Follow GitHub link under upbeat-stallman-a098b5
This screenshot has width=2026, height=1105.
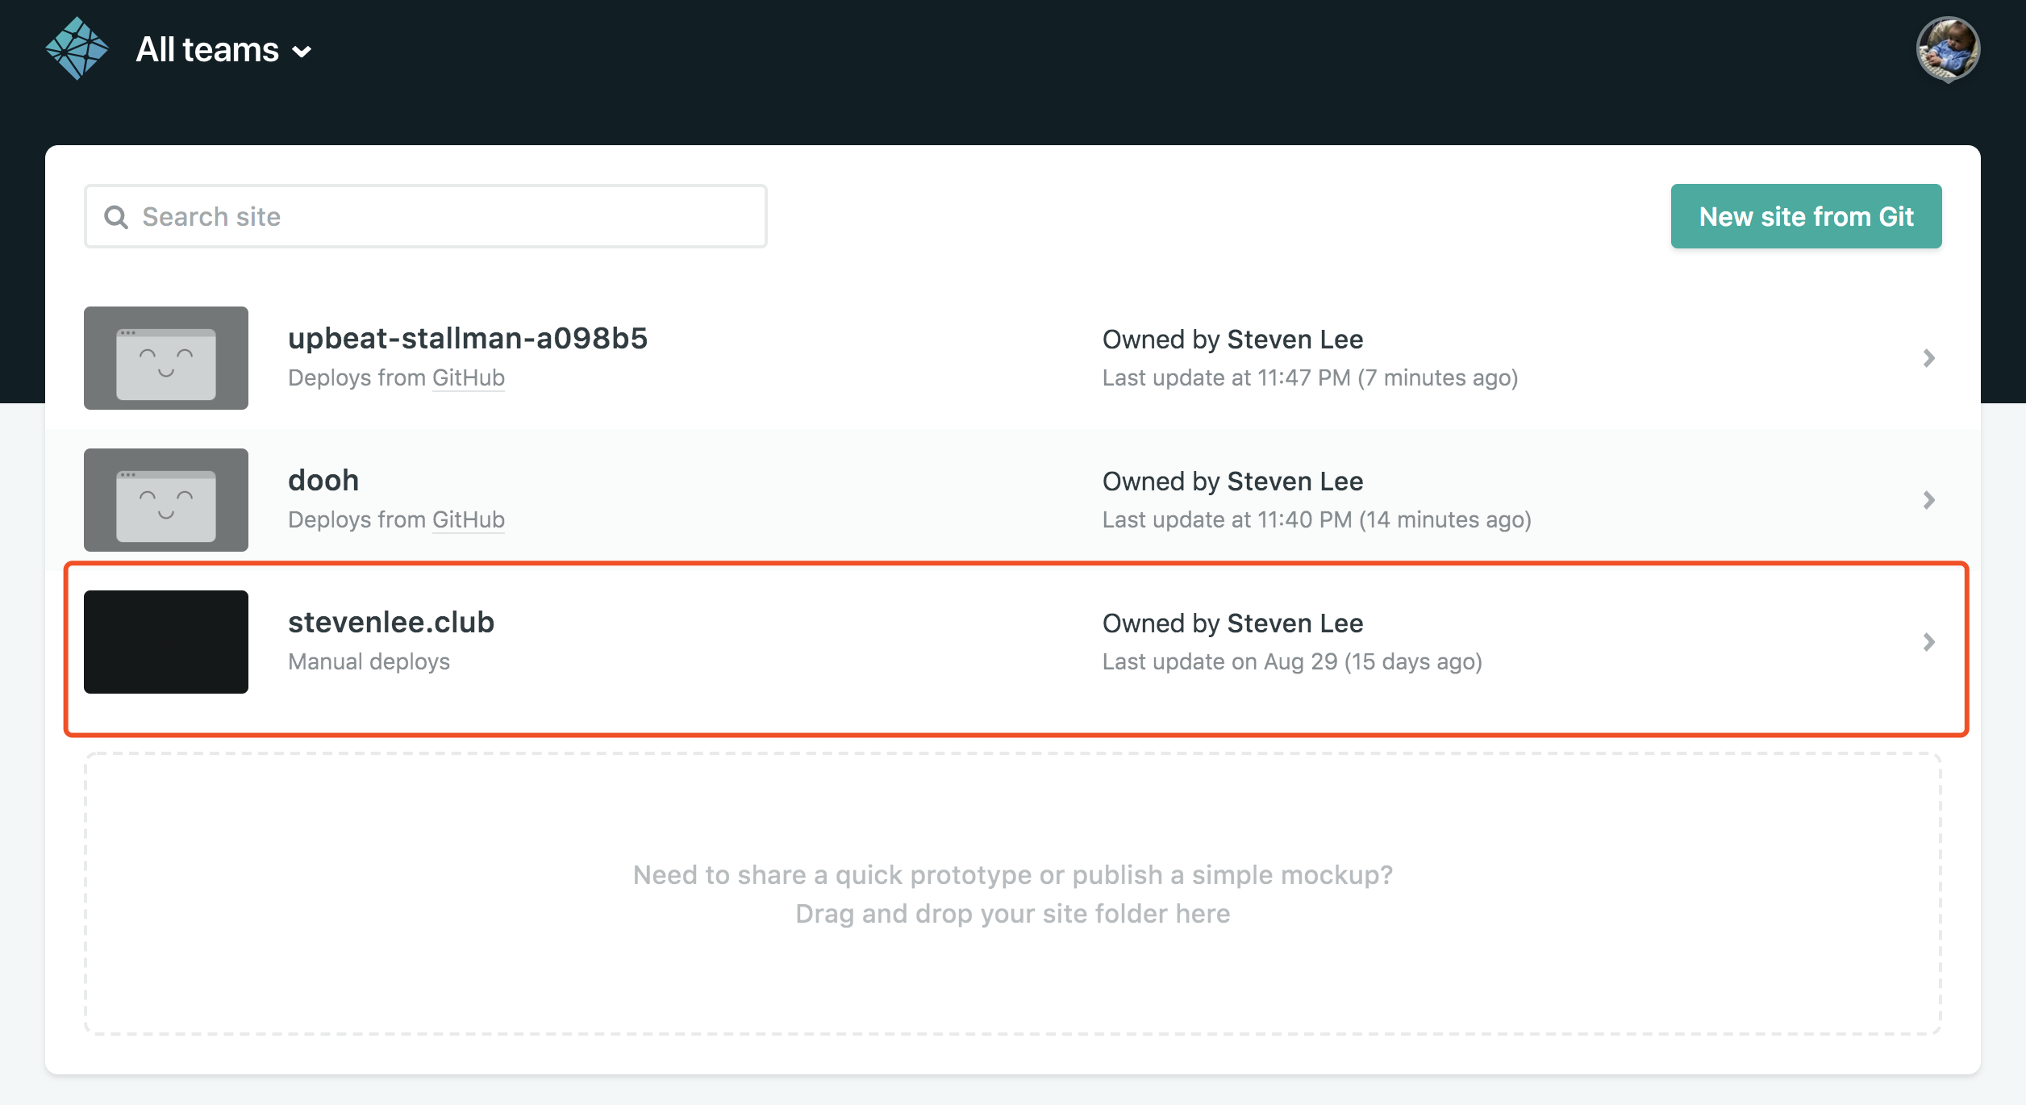468,378
